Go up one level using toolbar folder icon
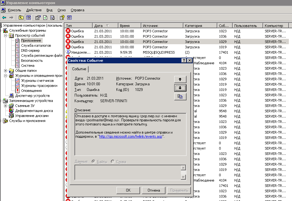Viewport: 292px width, 201px height. pos(21,18)
